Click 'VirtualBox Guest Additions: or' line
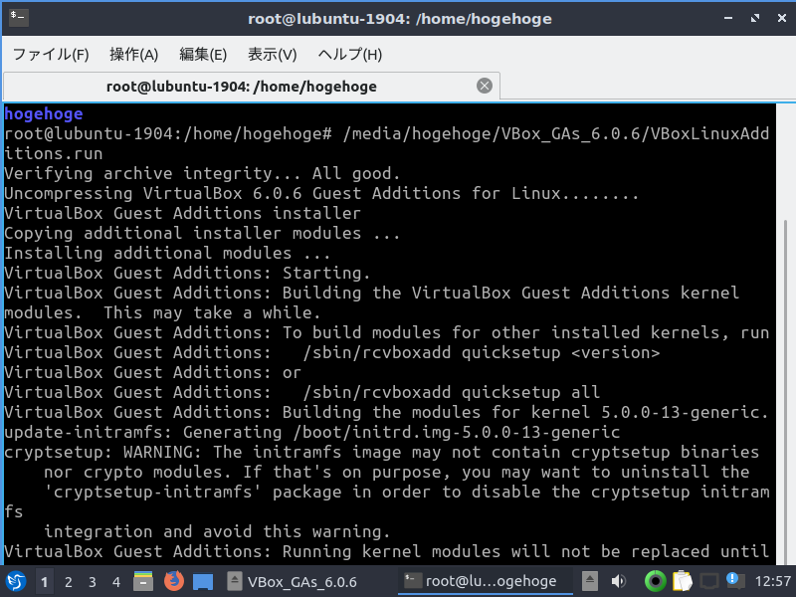796x597 pixels. pyautogui.click(x=153, y=372)
